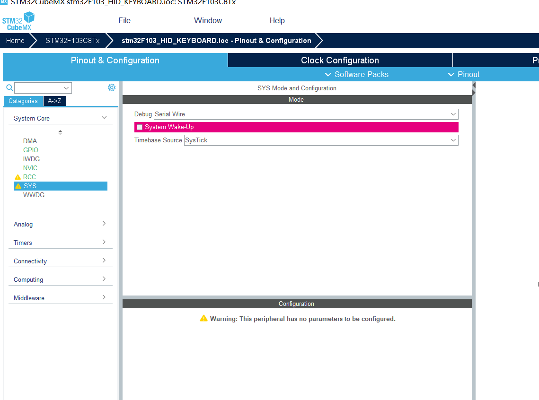The height and width of the screenshot is (400, 539).
Task: Click the left collapse arrow on panel divider
Action: pyautogui.click(x=474, y=85)
